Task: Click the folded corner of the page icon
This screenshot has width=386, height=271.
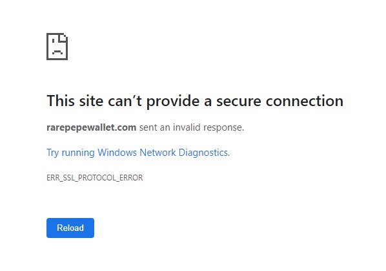Action: 63,38
